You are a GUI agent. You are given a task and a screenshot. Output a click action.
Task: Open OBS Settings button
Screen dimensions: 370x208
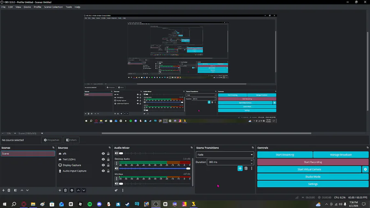click(x=313, y=184)
